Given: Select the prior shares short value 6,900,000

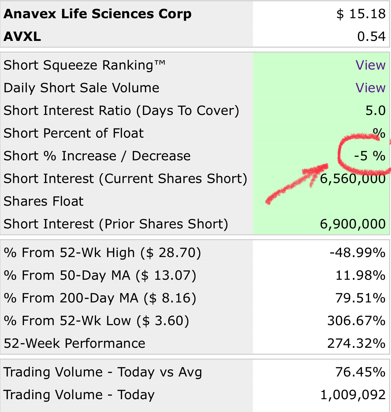Looking at the screenshot, I should tap(353, 224).
